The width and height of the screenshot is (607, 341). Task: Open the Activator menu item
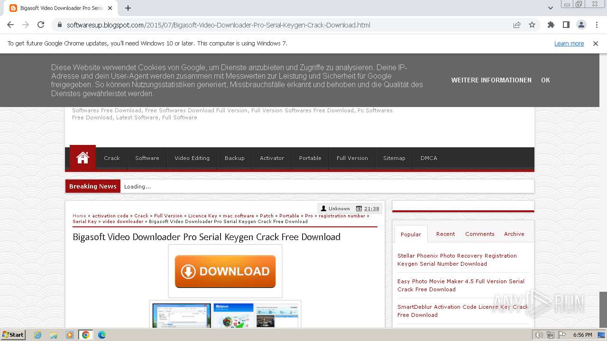(x=272, y=158)
